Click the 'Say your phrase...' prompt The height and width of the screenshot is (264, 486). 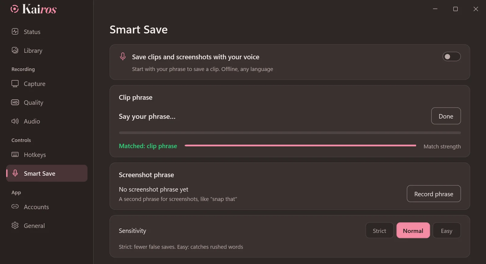click(147, 117)
